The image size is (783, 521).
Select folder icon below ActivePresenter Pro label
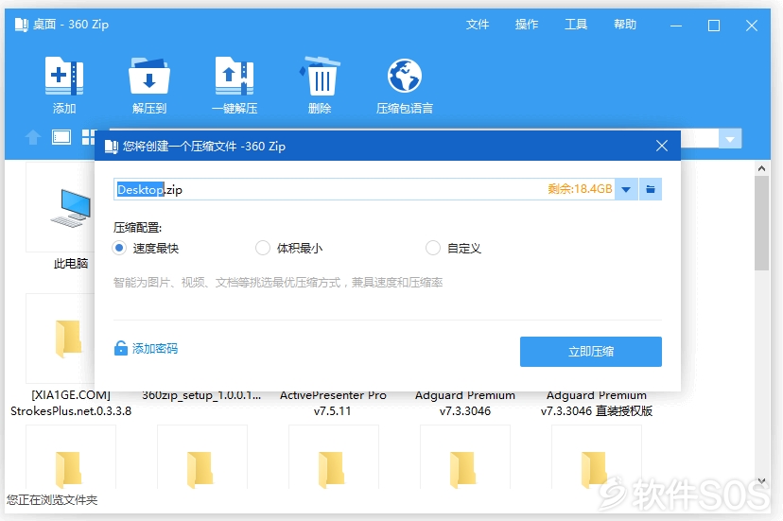click(x=331, y=470)
